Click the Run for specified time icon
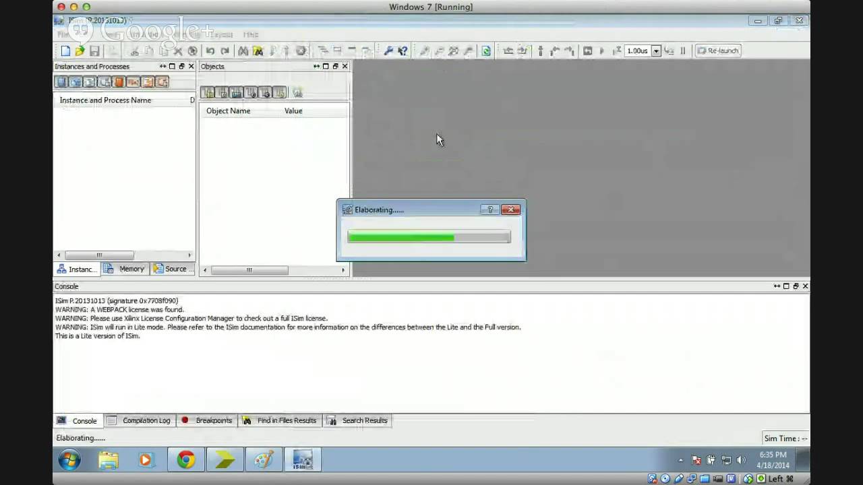The height and width of the screenshot is (485, 863). 616,51
